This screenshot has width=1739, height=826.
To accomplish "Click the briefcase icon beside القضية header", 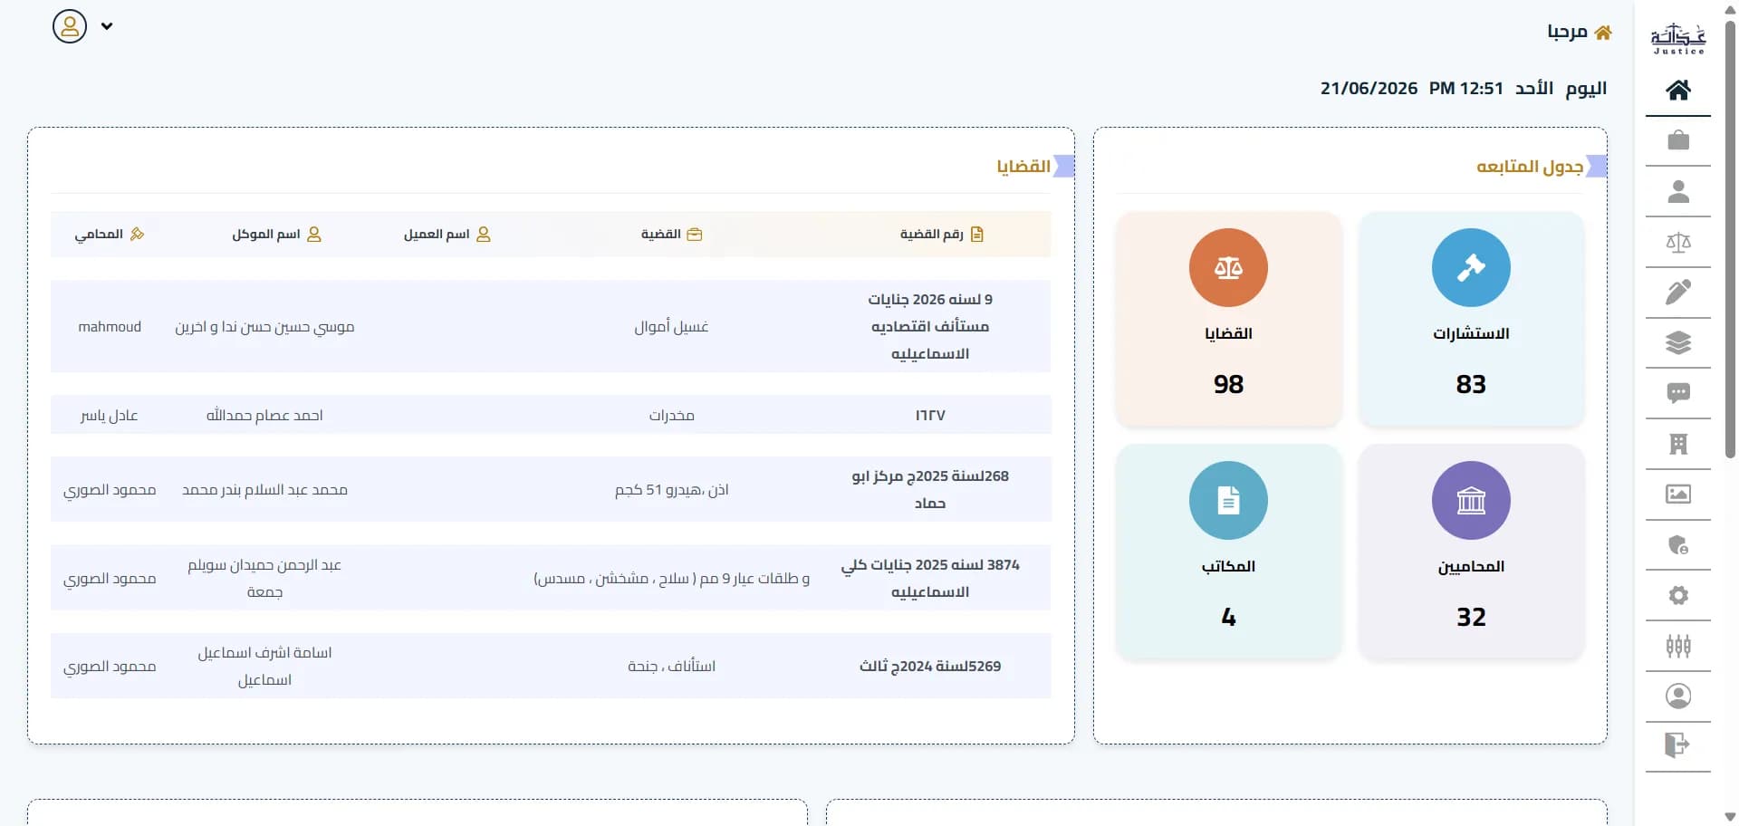I will [x=695, y=234].
